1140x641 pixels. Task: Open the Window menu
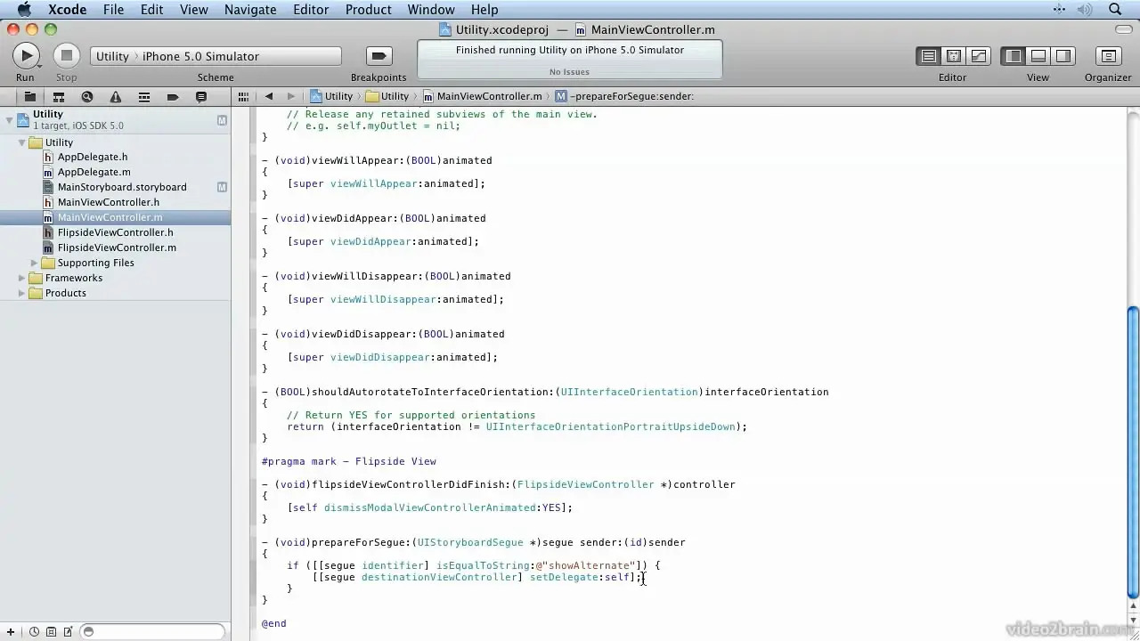coord(431,10)
